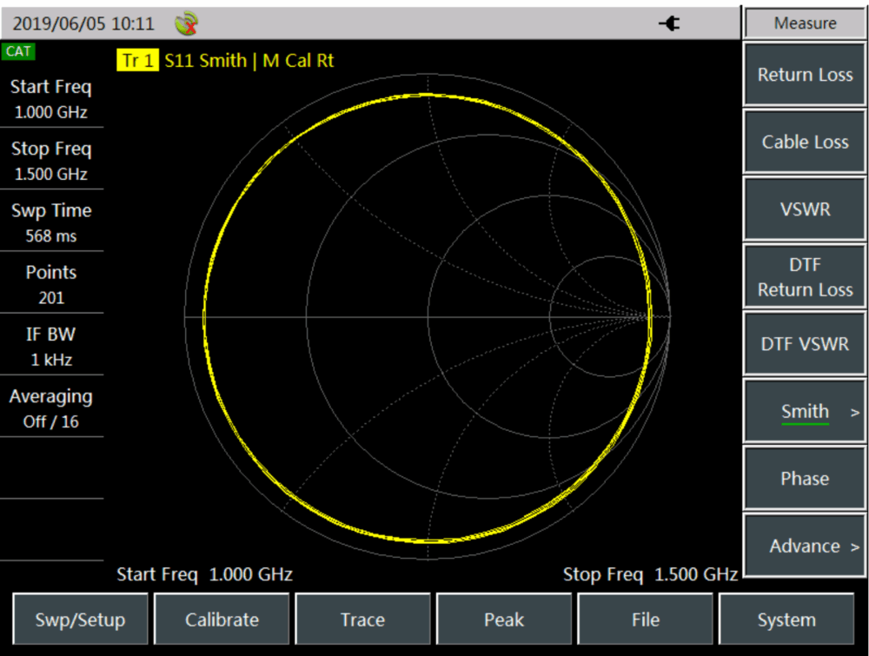Select Cable Loss measurement
This screenshot has width=869, height=656.
(805, 142)
